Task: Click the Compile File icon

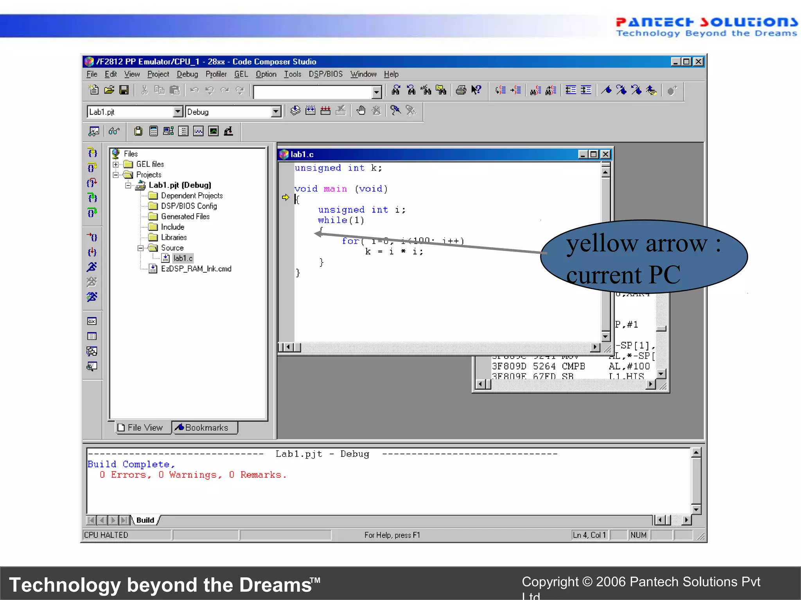Action: (x=295, y=111)
